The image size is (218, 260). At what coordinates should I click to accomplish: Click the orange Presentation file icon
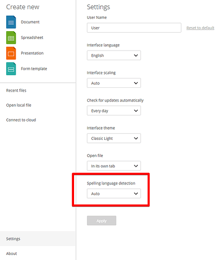[x=11, y=53]
